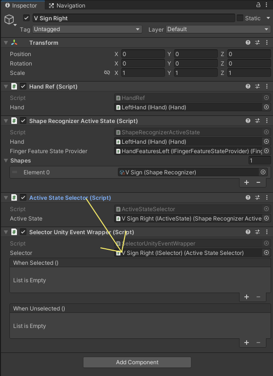
Task: Open Selector Unity Event Wrapper options menu
Action: 267,232
